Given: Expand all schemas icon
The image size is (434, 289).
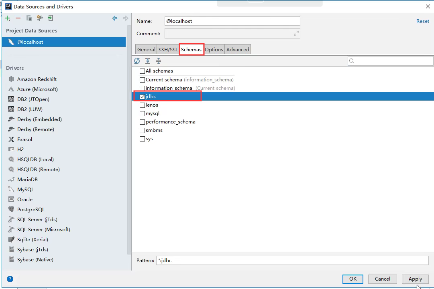Looking at the screenshot, I should click(x=148, y=61).
